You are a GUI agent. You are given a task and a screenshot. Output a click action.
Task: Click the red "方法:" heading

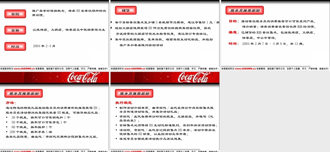coord(11,103)
